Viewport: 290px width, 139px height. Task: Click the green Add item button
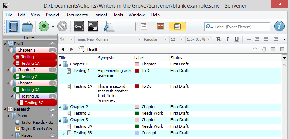44,27
